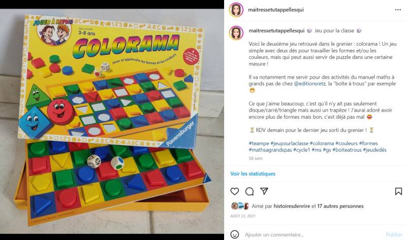
Task: Open Voir les statistiques
Action: 253,174
